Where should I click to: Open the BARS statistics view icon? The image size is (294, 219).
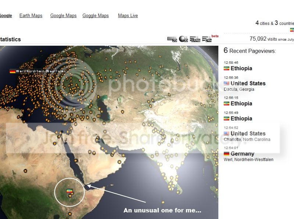coord(195,39)
